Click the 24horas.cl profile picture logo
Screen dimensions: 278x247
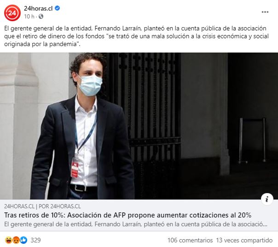pos(12,13)
